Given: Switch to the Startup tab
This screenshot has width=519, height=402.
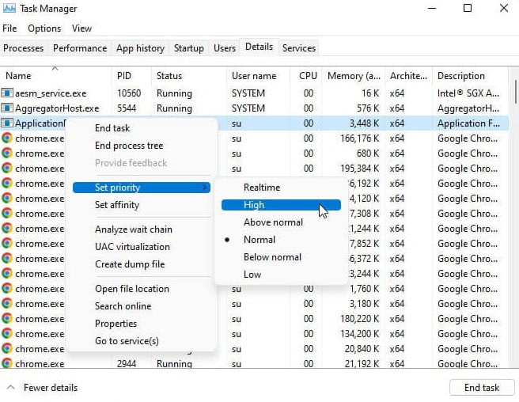Looking at the screenshot, I should coord(188,48).
